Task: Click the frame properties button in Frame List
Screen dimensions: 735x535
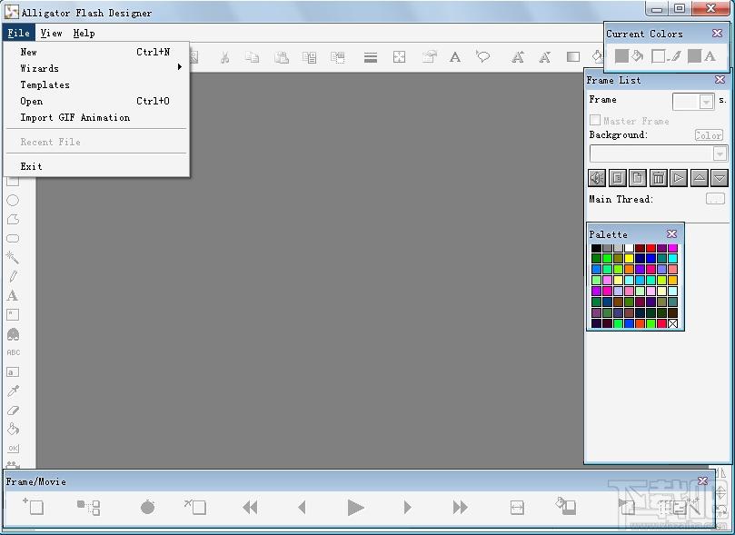Action: [617, 178]
